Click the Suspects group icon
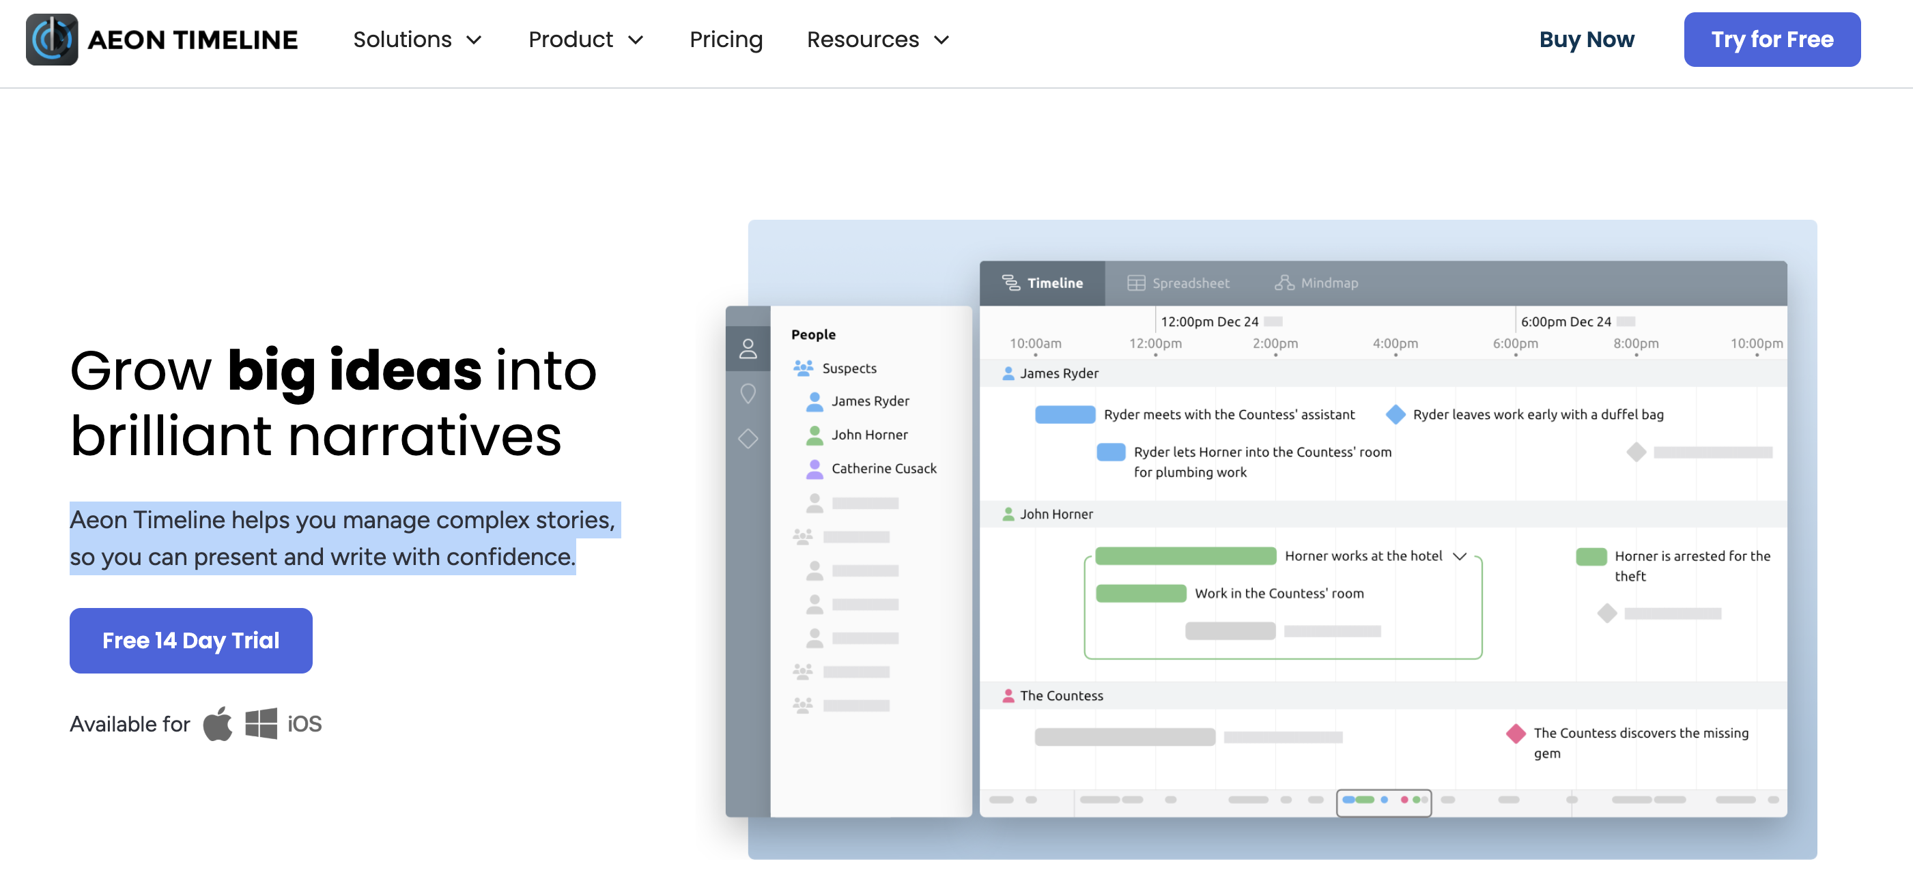 pos(802,366)
